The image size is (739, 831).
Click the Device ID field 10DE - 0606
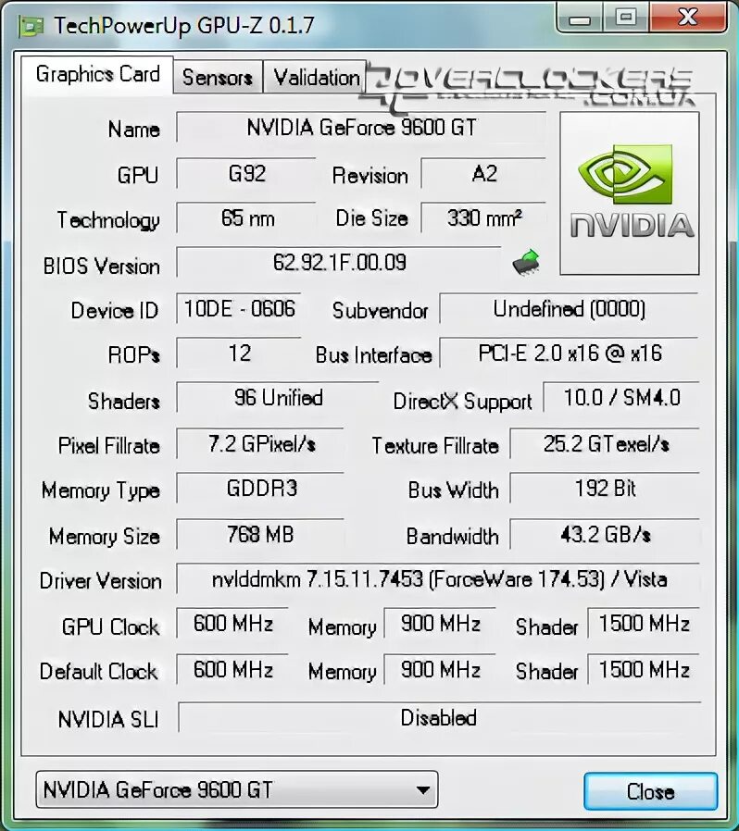239,308
